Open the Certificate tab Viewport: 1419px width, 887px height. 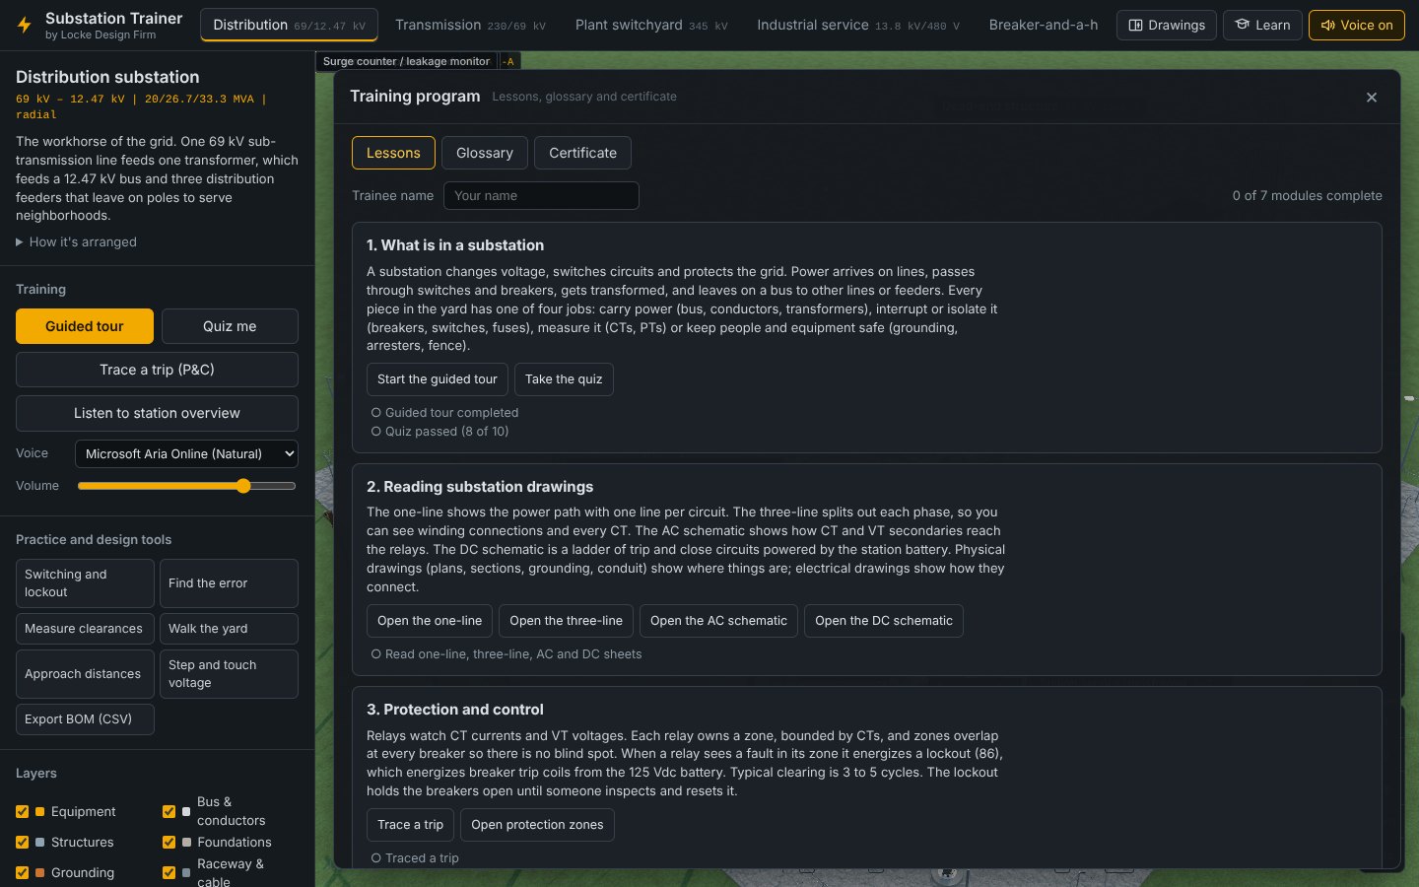pyautogui.click(x=582, y=153)
